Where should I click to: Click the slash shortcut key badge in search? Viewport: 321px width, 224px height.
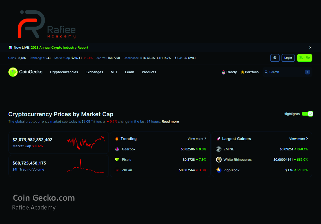click(307, 72)
